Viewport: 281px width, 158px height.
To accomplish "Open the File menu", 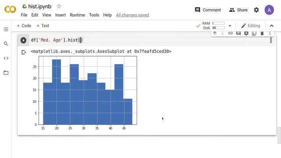I will pos(24,15).
